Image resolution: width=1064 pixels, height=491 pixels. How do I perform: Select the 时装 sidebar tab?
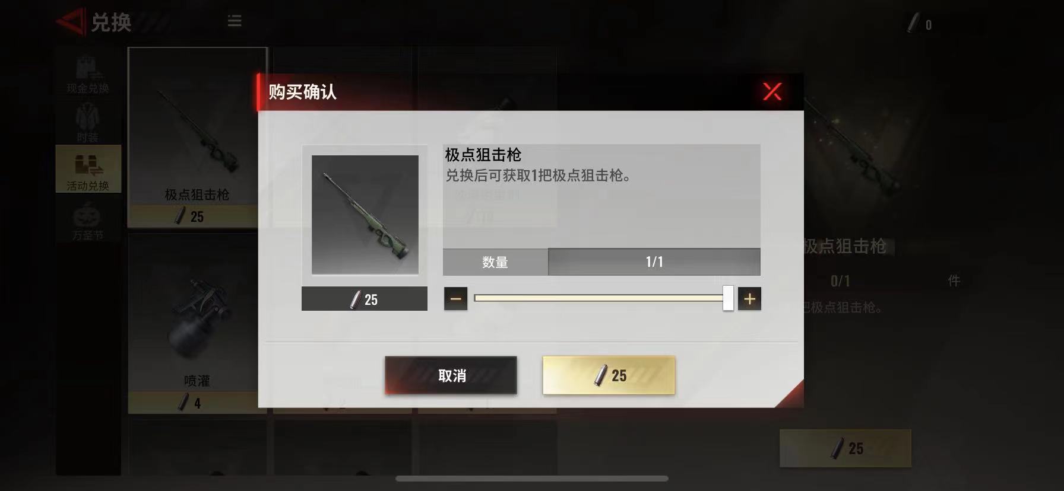88,122
